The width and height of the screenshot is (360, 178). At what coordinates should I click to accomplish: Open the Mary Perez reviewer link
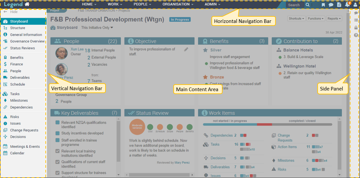click(x=182, y=163)
